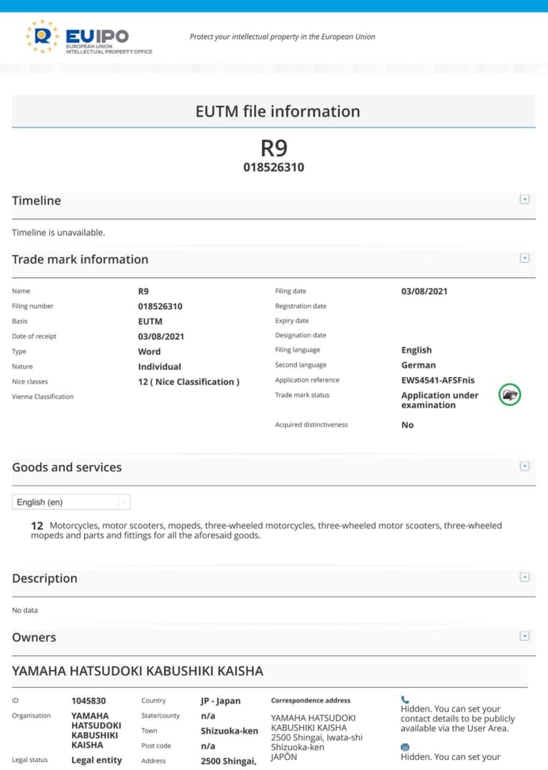Click the 12 (Nice Classification) link

point(188,381)
